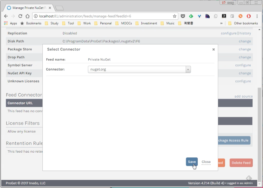The height and width of the screenshot is (188, 263).
Task: Click the Version 4.7.14 footer text
Action: point(206,183)
